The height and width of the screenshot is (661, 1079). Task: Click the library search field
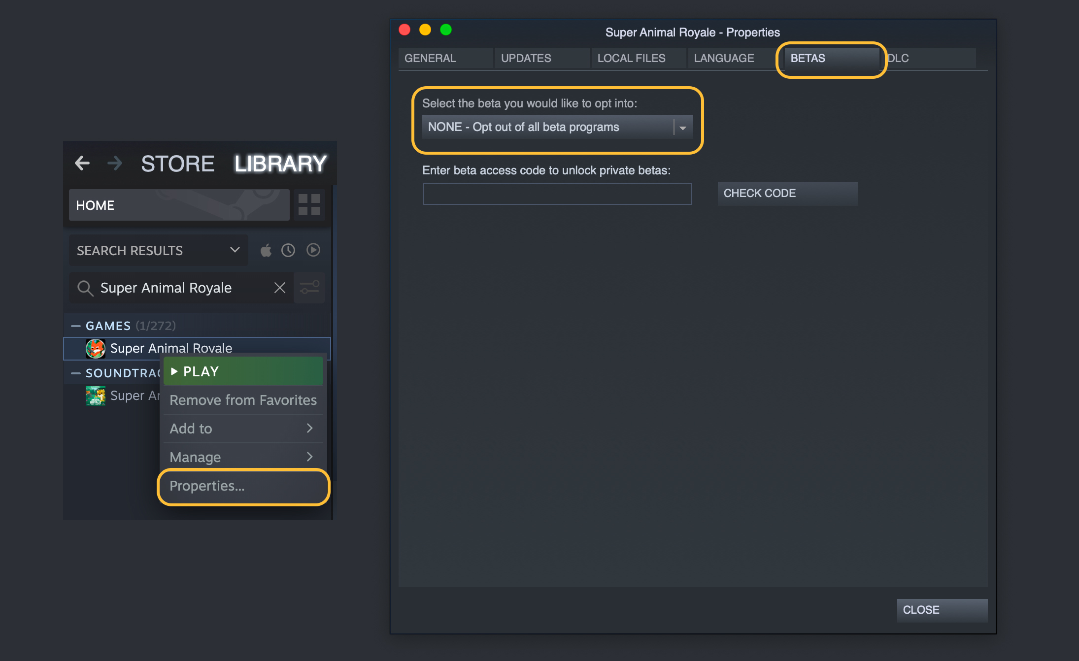pyautogui.click(x=181, y=288)
